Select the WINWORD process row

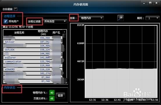pyautogui.click(x=33, y=70)
